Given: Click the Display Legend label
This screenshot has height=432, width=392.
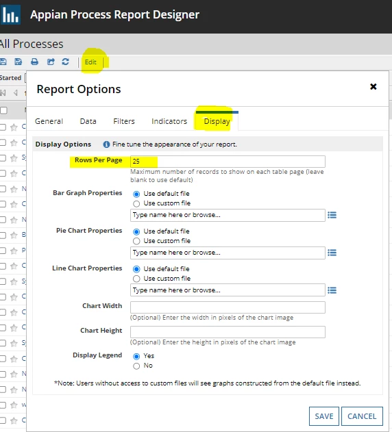Looking at the screenshot, I should 97,355.
